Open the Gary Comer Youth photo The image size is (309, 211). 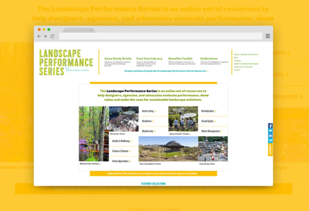click(183, 119)
